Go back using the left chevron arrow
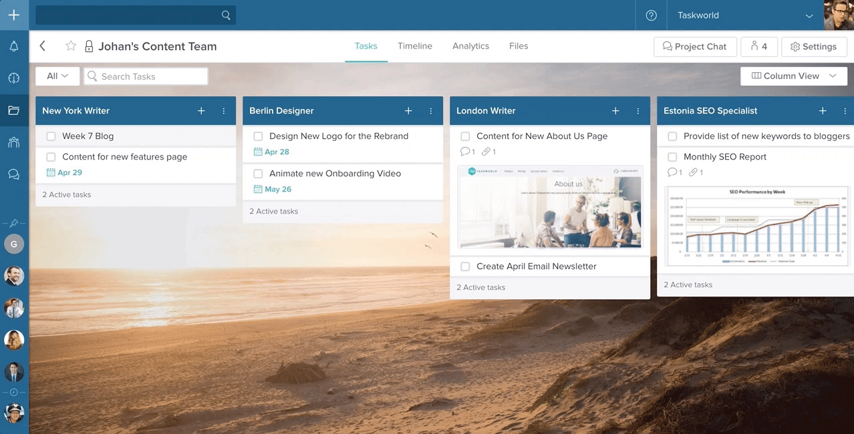This screenshot has height=434, width=854. point(43,46)
